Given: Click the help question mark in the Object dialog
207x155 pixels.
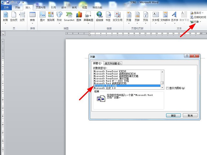Looking at the screenshot, I should click(x=187, y=56).
